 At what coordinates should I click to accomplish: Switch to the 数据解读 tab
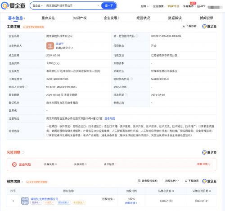175,18
